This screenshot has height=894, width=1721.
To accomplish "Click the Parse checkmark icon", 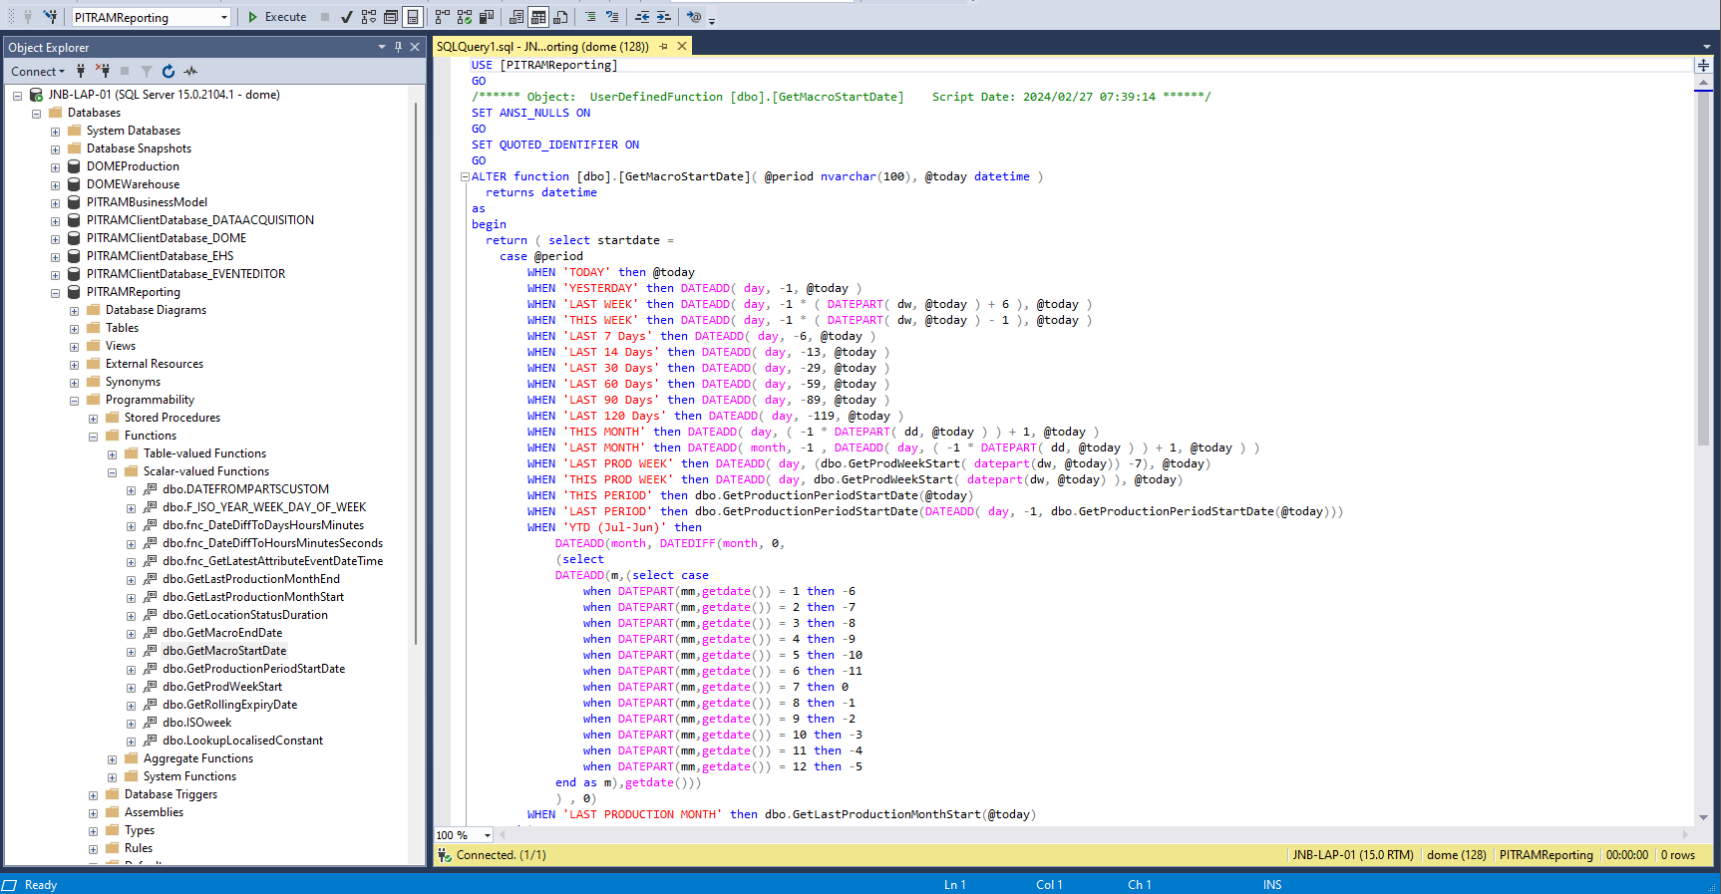I will pyautogui.click(x=346, y=17).
